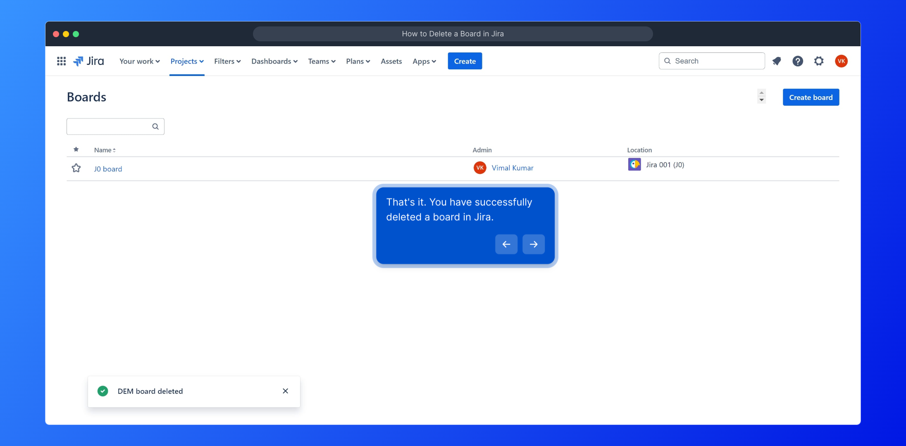Image resolution: width=906 pixels, height=446 pixels.
Task: Expand the Teams dropdown
Action: (x=322, y=61)
